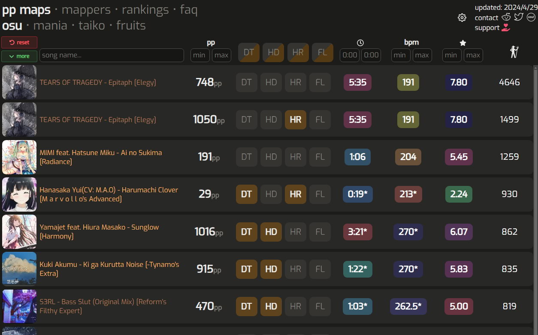
Task: Click the pp column header label
Action: [x=211, y=42]
